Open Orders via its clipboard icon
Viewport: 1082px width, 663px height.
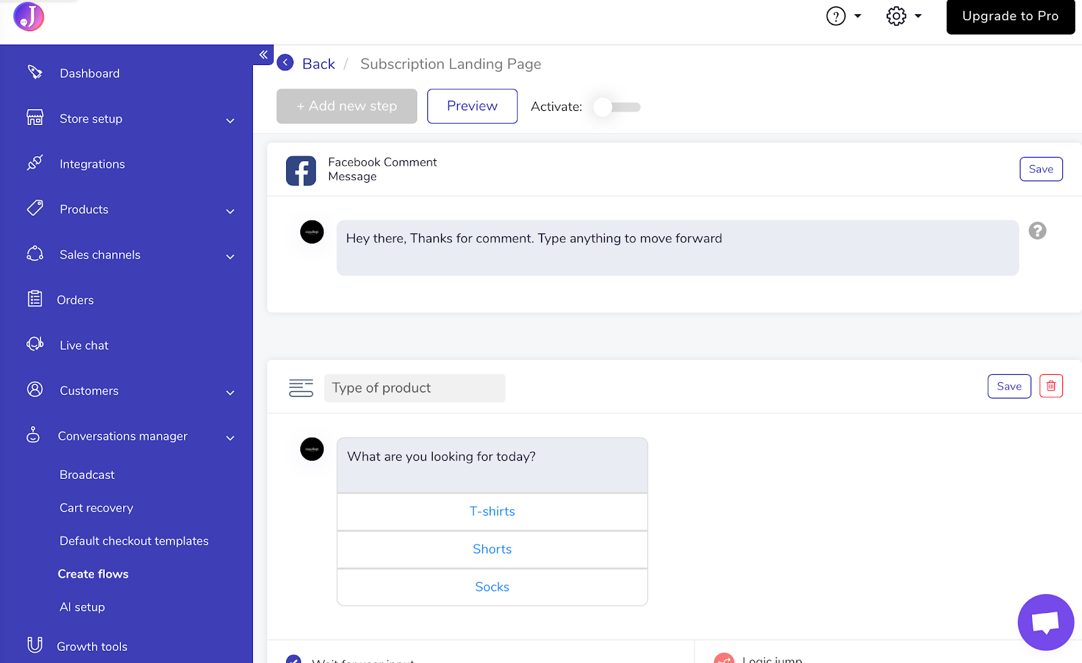tap(34, 299)
